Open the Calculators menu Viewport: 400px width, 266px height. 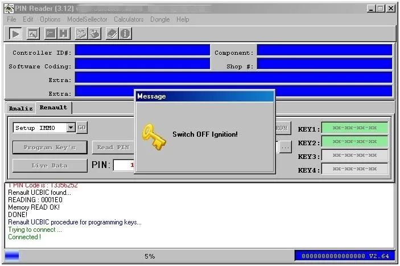point(129,19)
